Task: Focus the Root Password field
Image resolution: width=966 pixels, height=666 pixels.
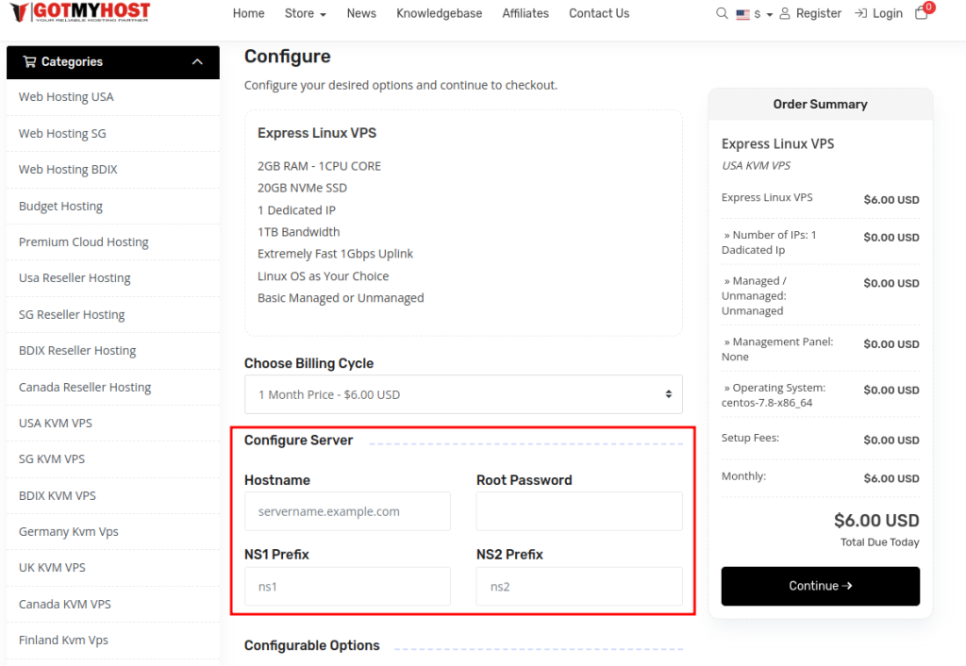Action: coord(578,511)
